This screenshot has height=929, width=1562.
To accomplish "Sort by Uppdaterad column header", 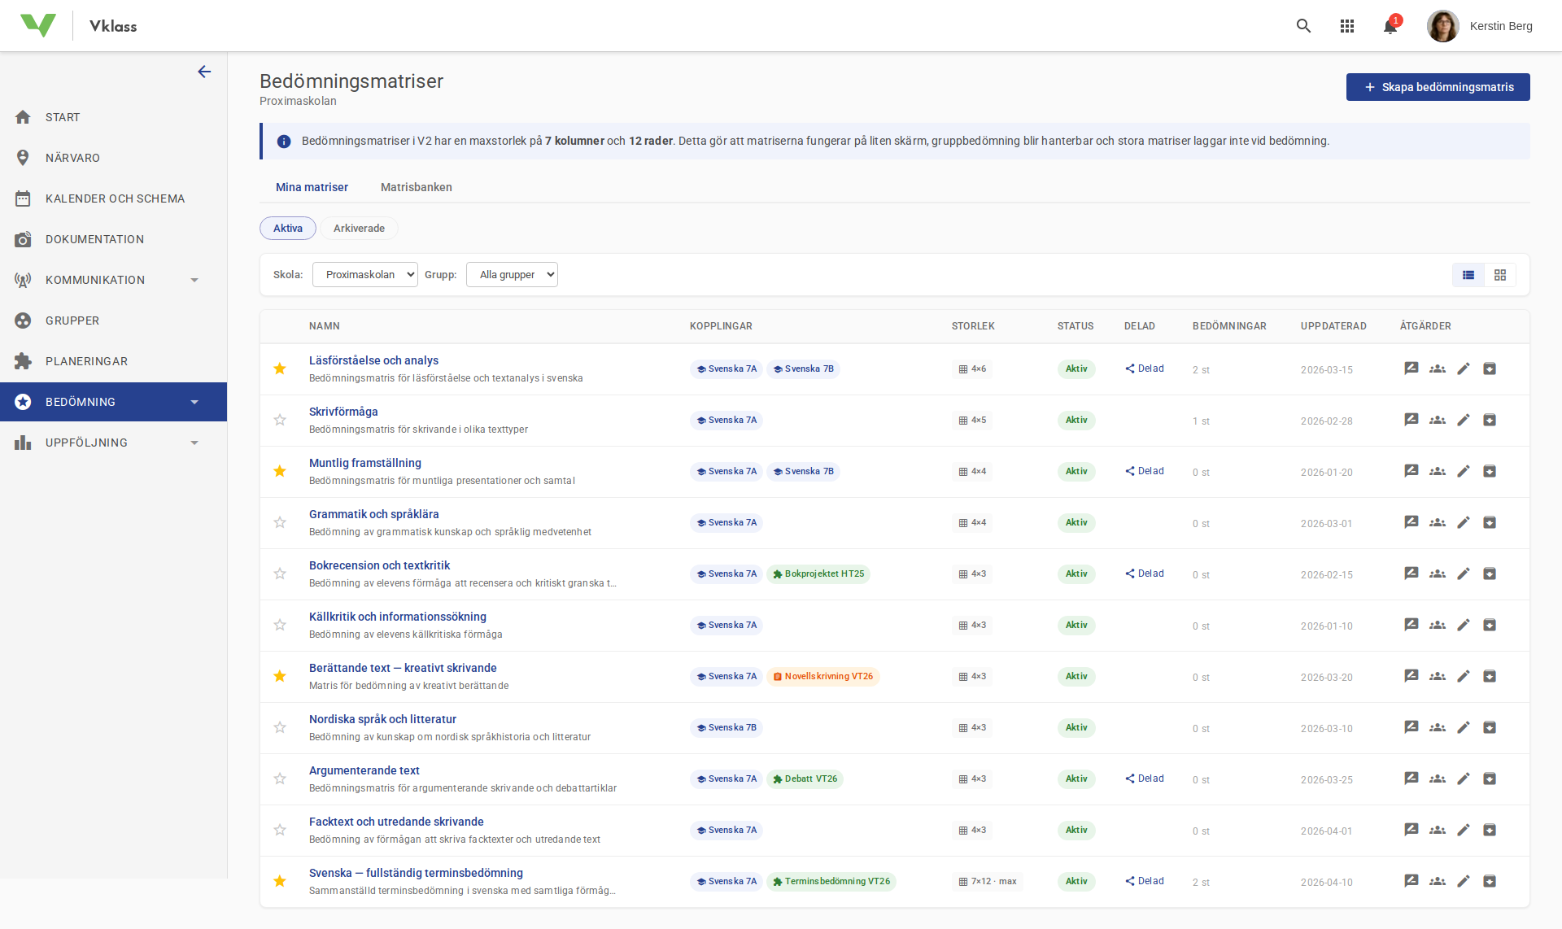I will pyautogui.click(x=1333, y=326).
